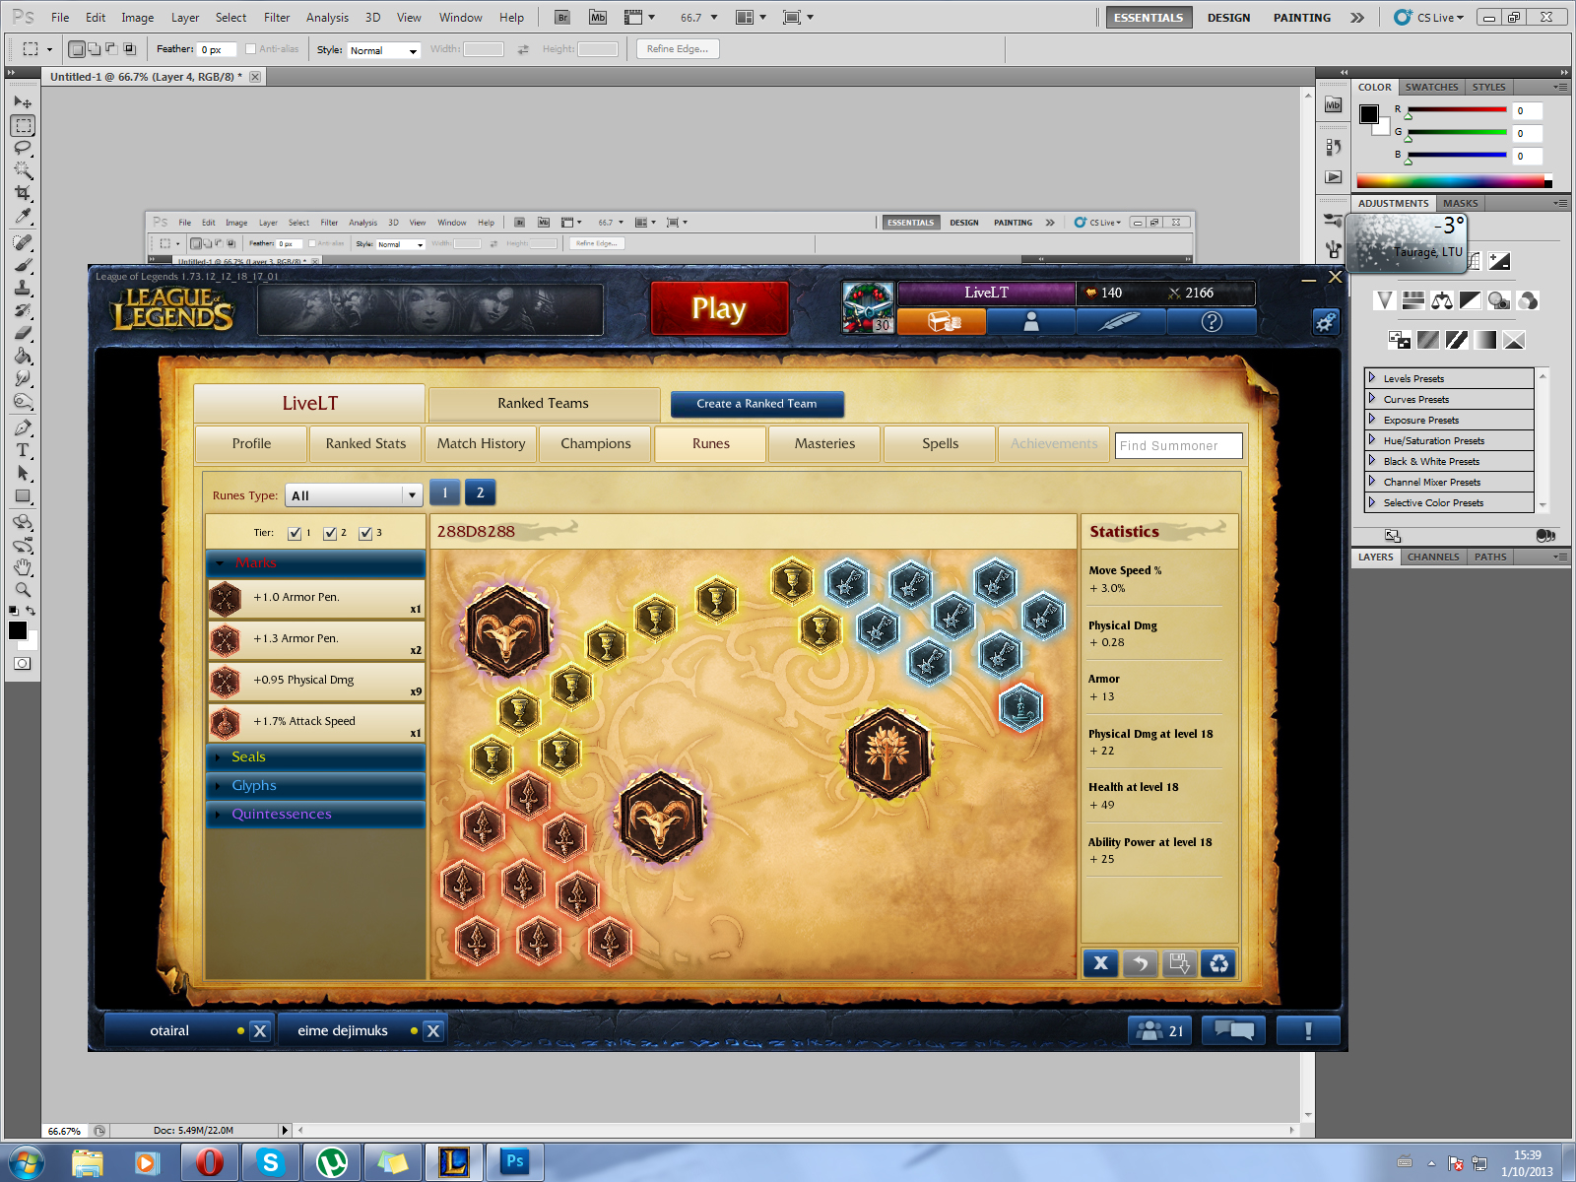Select the Magic Wand tool
This screenshot has width=1576, height=1182.
pos(23,170)
